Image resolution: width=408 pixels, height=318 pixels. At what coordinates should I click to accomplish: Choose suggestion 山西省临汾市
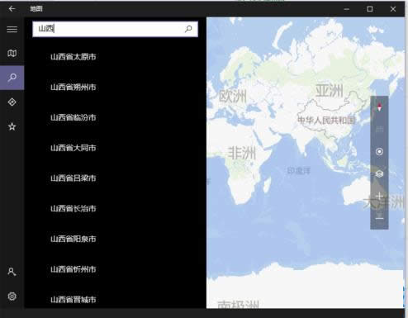pos(74,117)
